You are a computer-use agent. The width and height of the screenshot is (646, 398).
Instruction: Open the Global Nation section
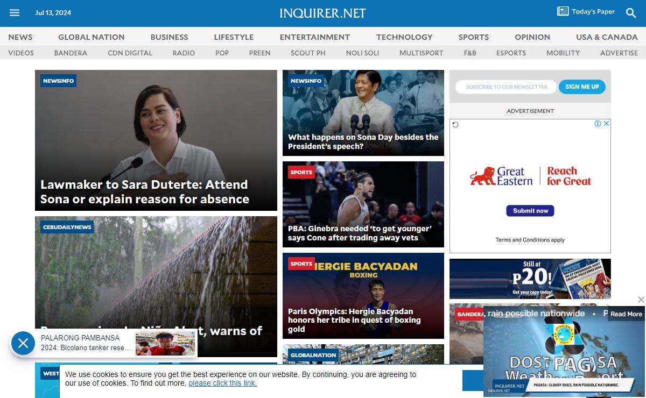click(92, 37)
